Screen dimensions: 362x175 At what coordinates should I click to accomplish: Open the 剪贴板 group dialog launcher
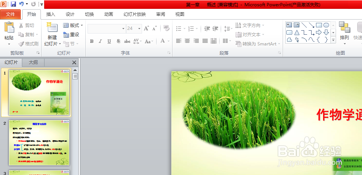38,53
